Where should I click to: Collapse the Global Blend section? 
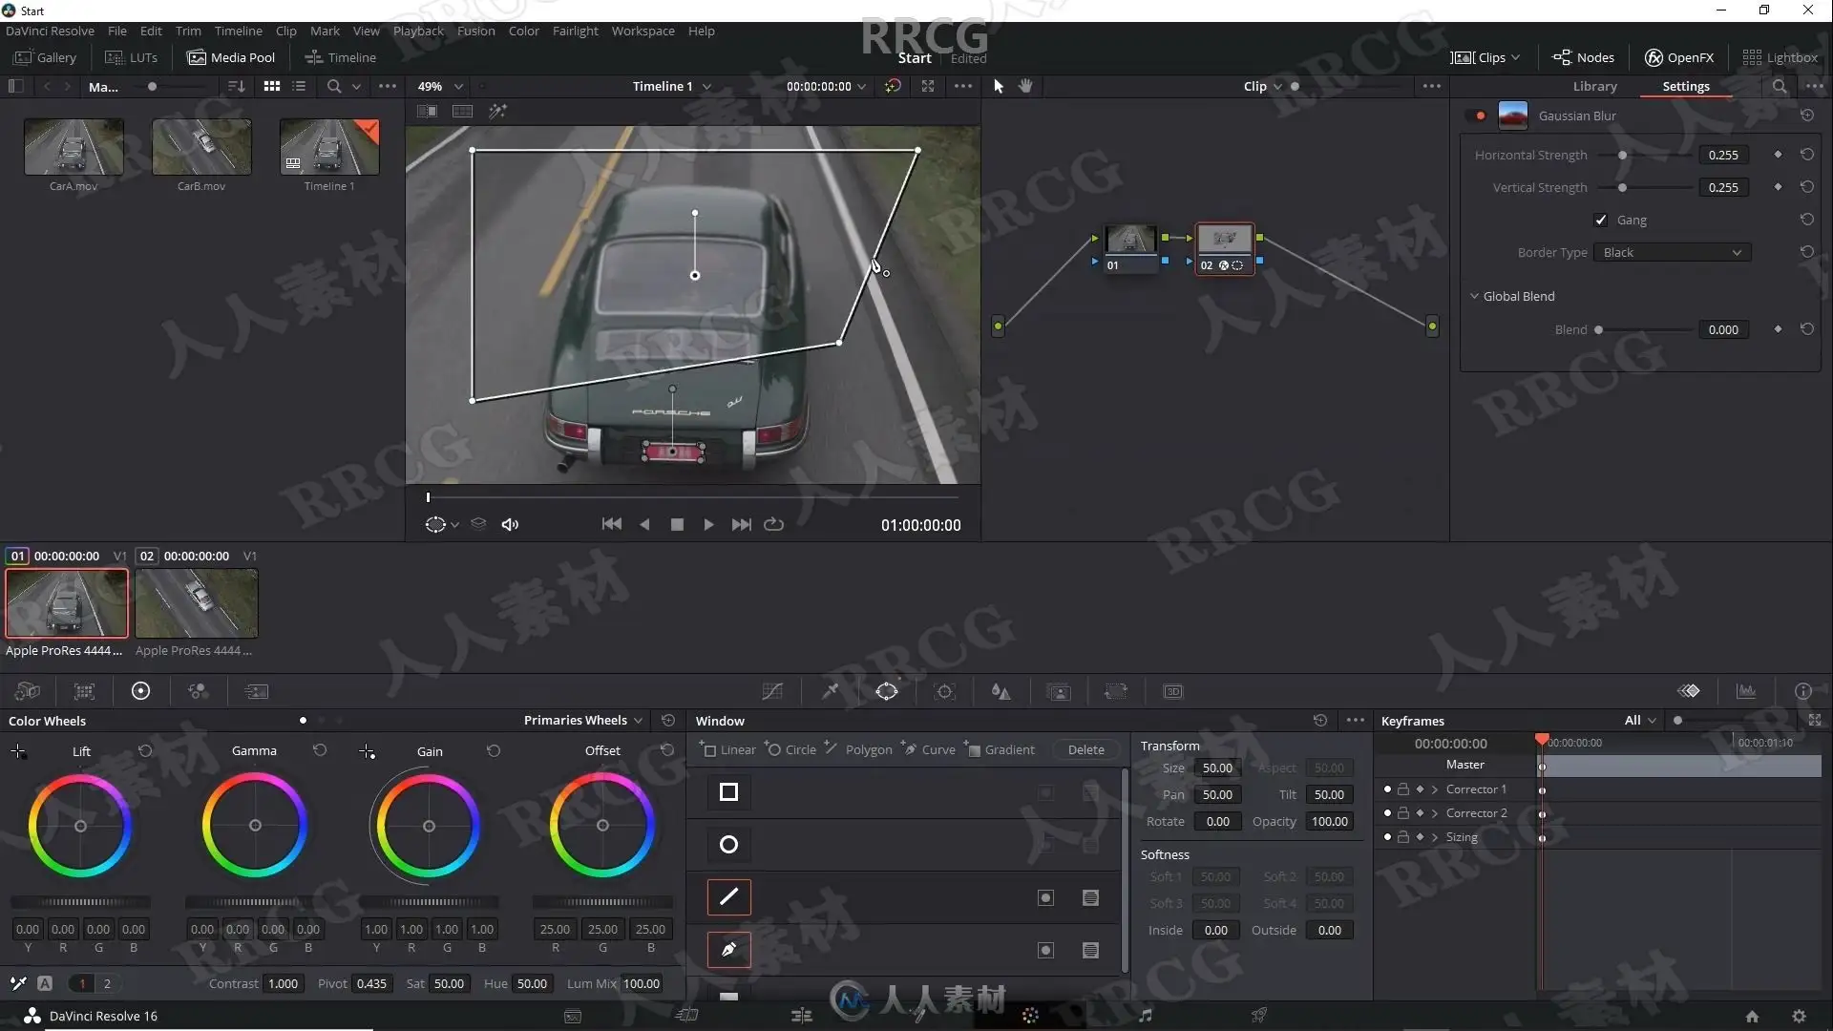click(1474, 296)
